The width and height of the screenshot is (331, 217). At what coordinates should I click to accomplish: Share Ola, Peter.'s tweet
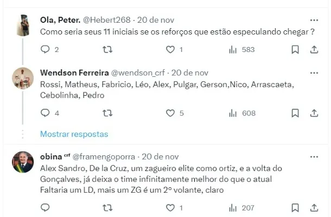tap(314, 50)
